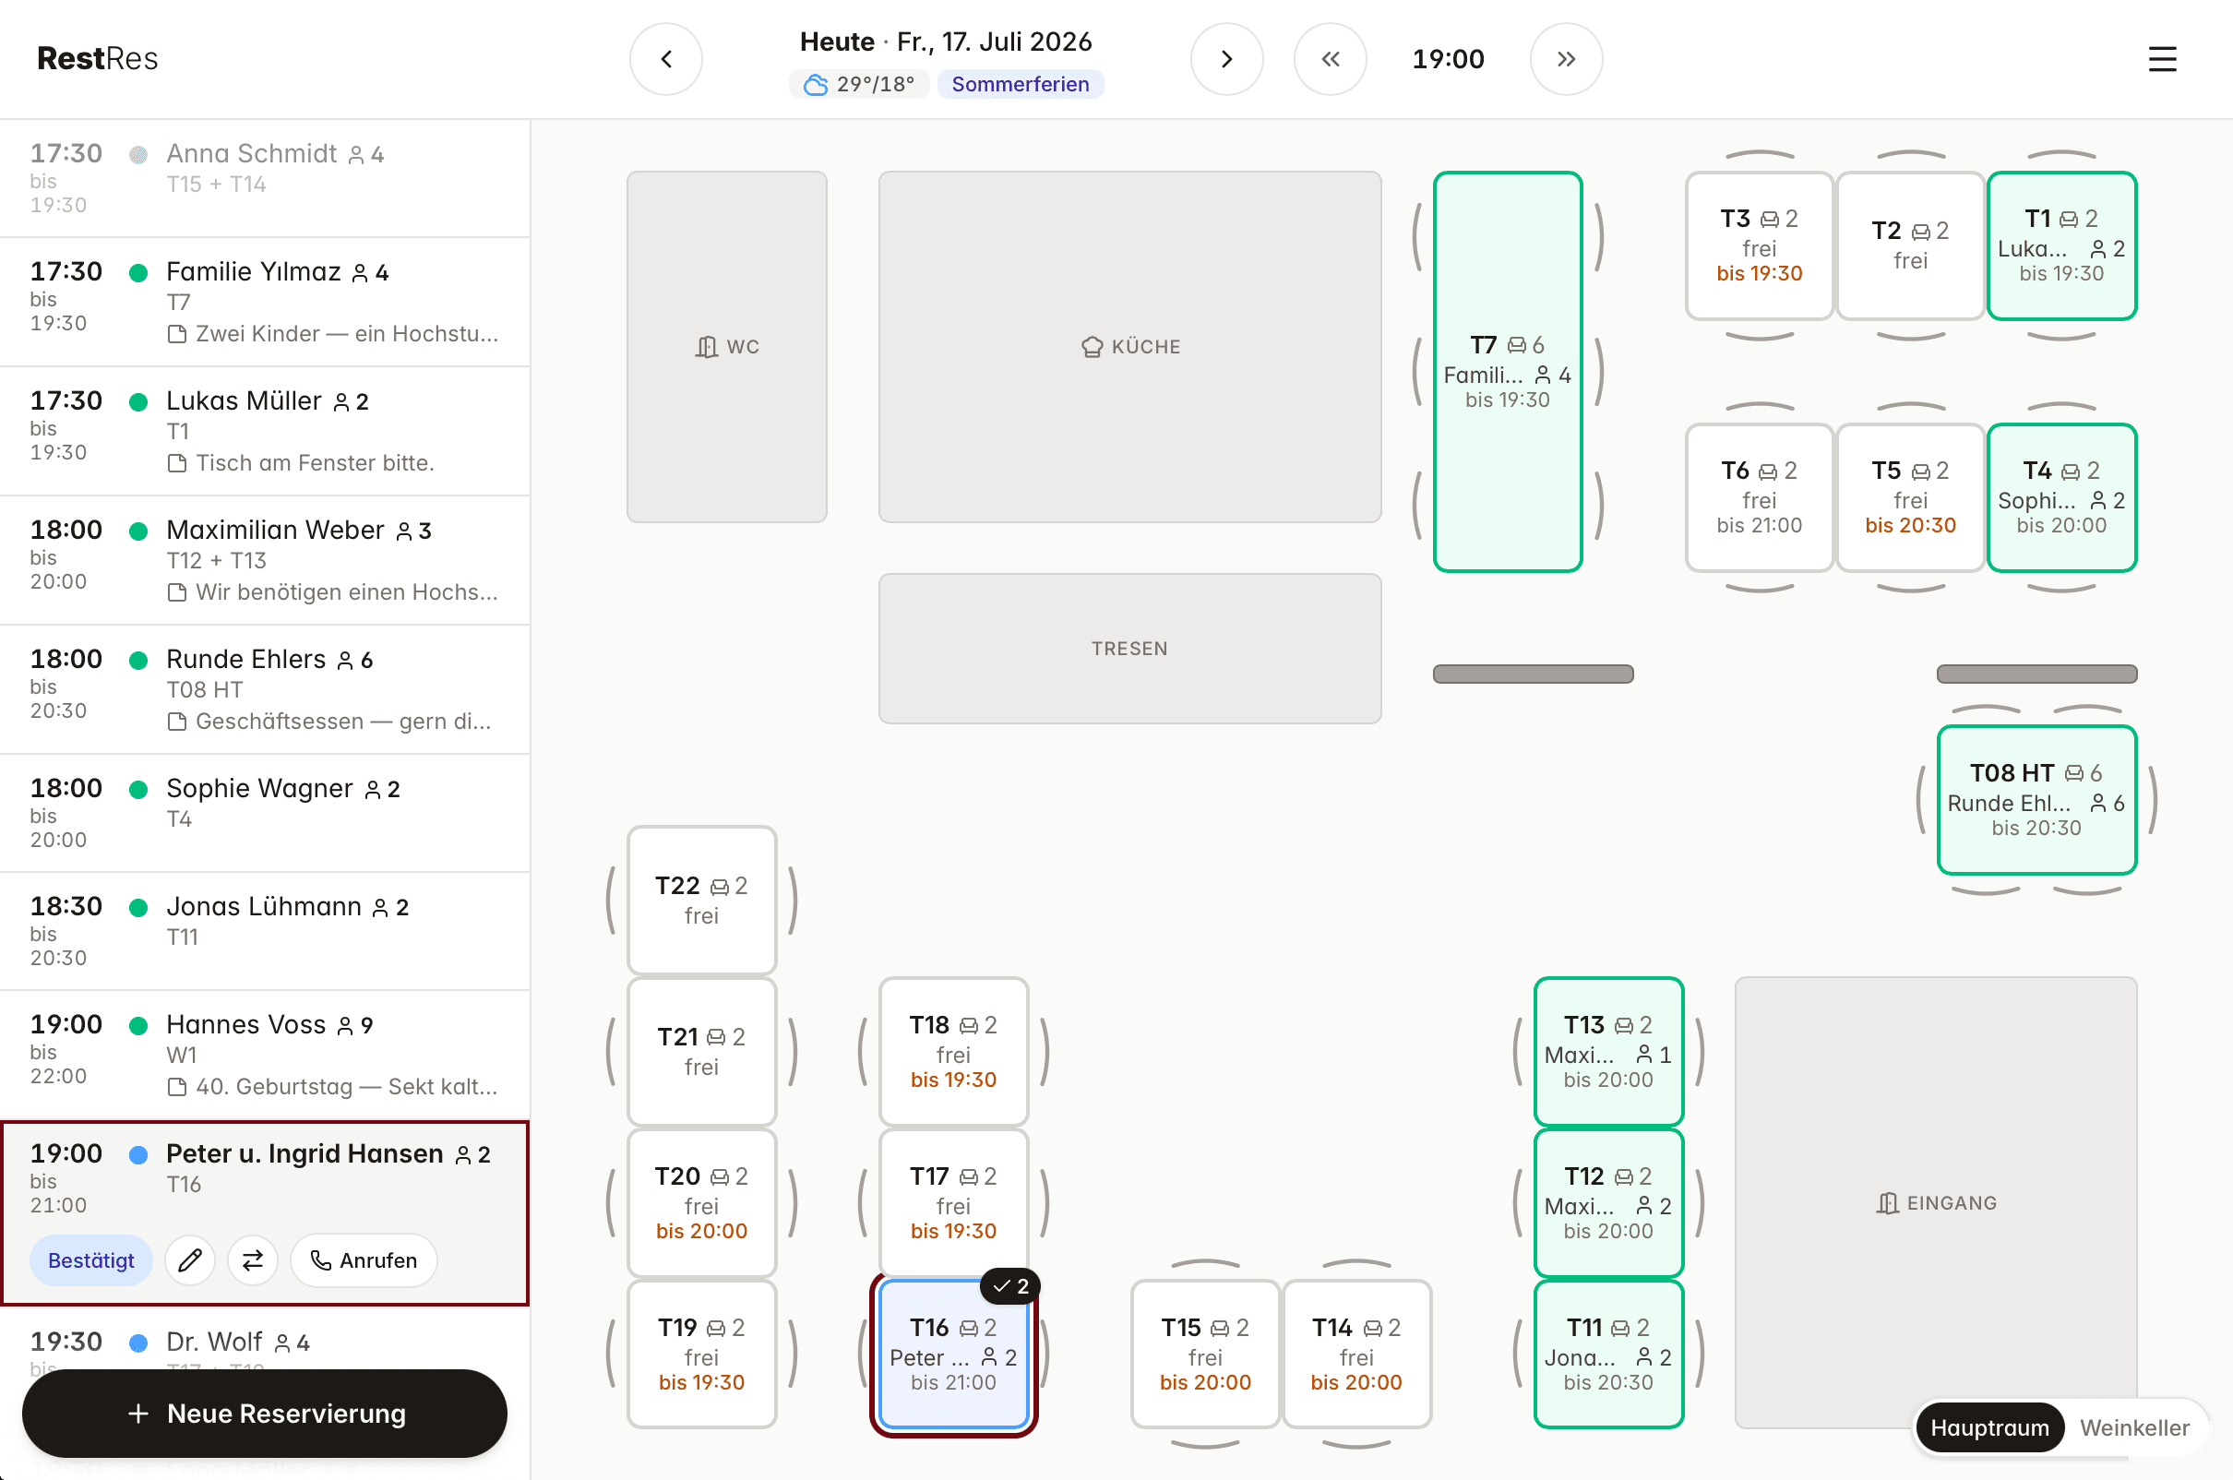Call guest via Anrufen button
Image resolution: width=2233 pixels, height=1480 pixels.
(364, 1260)
